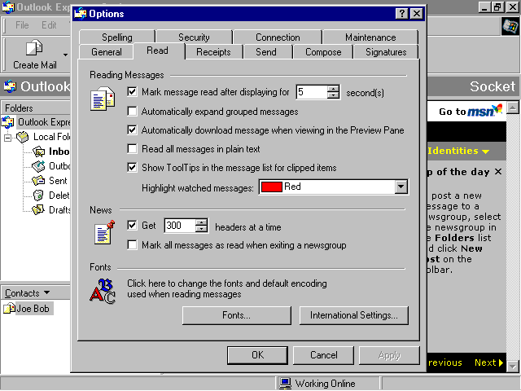The width and height of the screenshot is (521, 391).
Task: Open International Settings... button
Action: click(354, 315)
